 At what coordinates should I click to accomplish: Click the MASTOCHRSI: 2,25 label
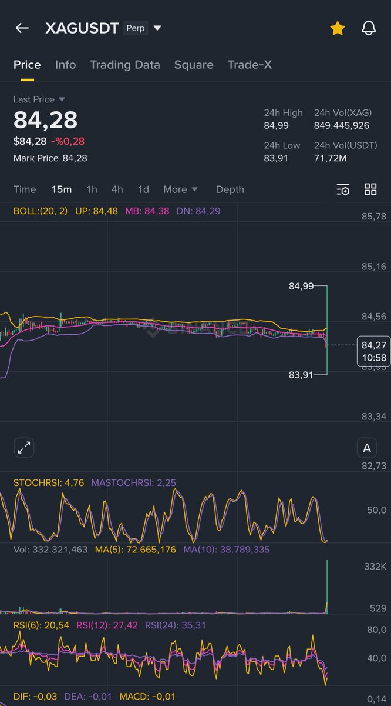[134, 483]
